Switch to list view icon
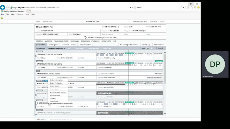Viewport: 230px width, 129px height. tap(148, 48)
